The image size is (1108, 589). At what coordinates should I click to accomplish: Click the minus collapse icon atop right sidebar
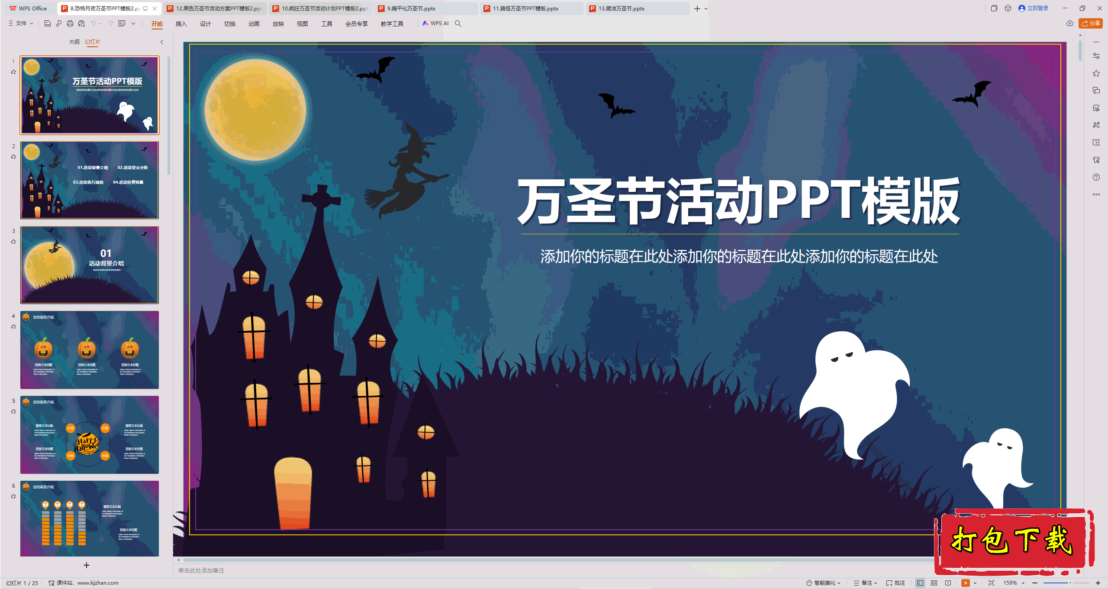(1096, 42)
